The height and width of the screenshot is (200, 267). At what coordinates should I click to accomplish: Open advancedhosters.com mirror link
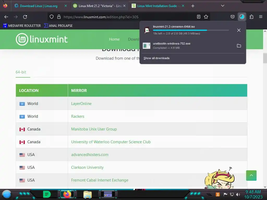pyautogui.click(x=90, y=155)
